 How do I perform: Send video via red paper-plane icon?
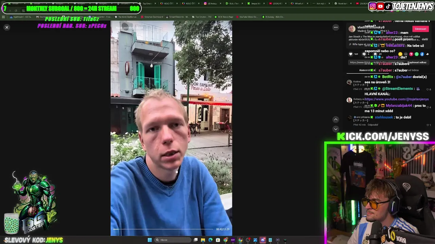click(411, 54)
